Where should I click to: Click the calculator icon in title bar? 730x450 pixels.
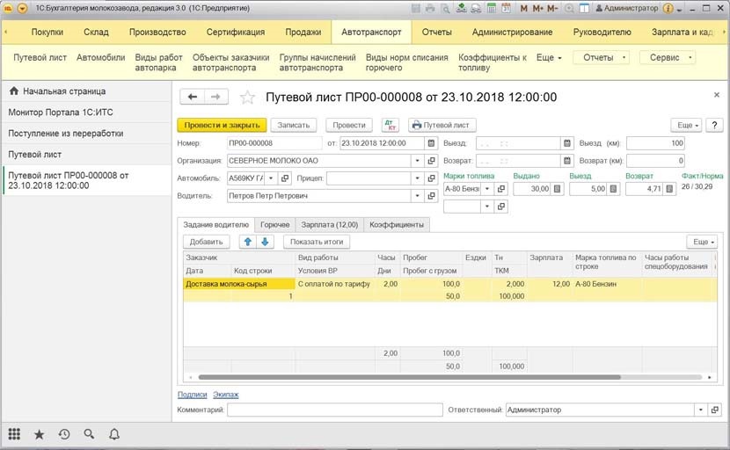[x=491, y=9]
